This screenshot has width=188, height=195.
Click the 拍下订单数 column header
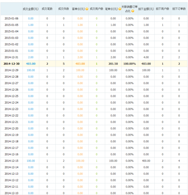[179, 9]
